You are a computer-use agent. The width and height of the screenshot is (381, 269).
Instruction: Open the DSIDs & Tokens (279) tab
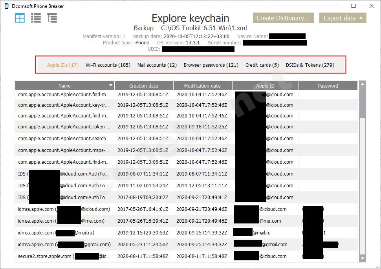[x=310, y=65]
